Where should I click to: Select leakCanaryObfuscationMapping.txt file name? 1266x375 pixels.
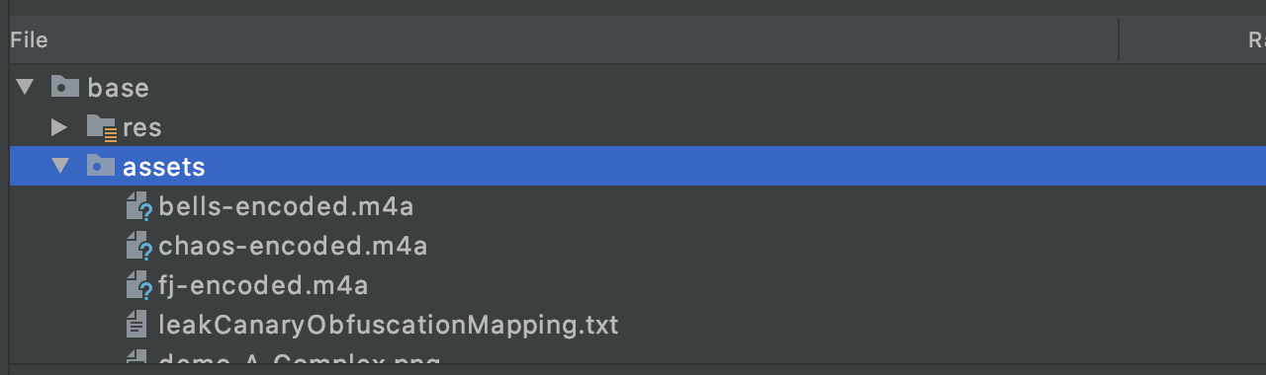click(x=389, y=325)
